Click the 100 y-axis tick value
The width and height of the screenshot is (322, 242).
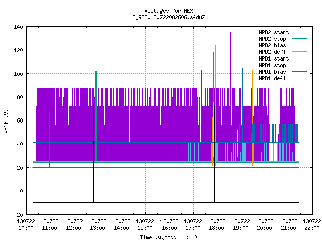18,74
